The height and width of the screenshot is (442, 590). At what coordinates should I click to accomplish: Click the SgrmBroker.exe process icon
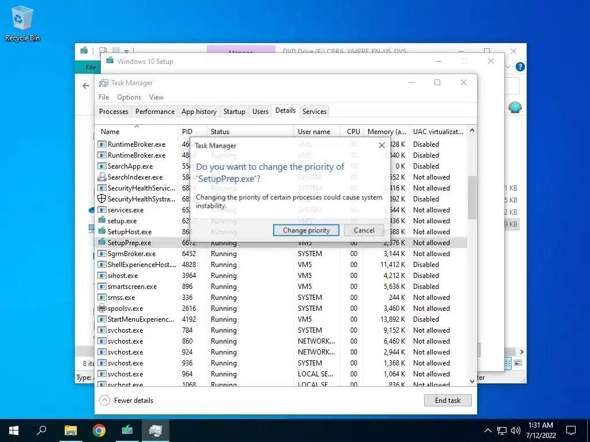click(101, 253)
